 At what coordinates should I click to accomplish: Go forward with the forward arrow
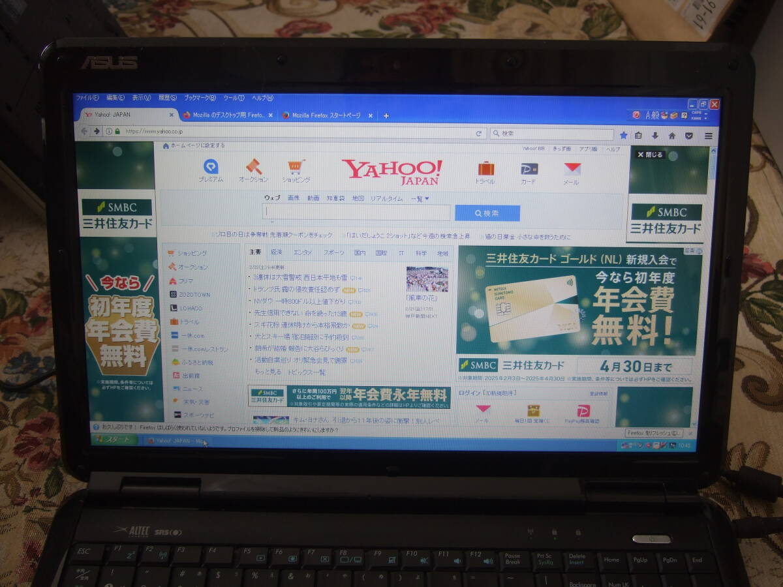(x=97, y=130)
